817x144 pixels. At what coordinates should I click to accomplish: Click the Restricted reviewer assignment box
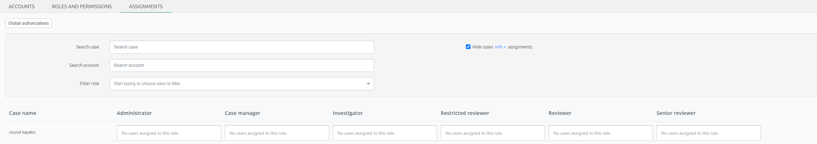pos(493,133)
